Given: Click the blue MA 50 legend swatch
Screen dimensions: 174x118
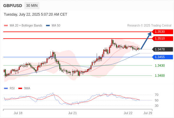Looking at the screenshot, I should point(48,26).
